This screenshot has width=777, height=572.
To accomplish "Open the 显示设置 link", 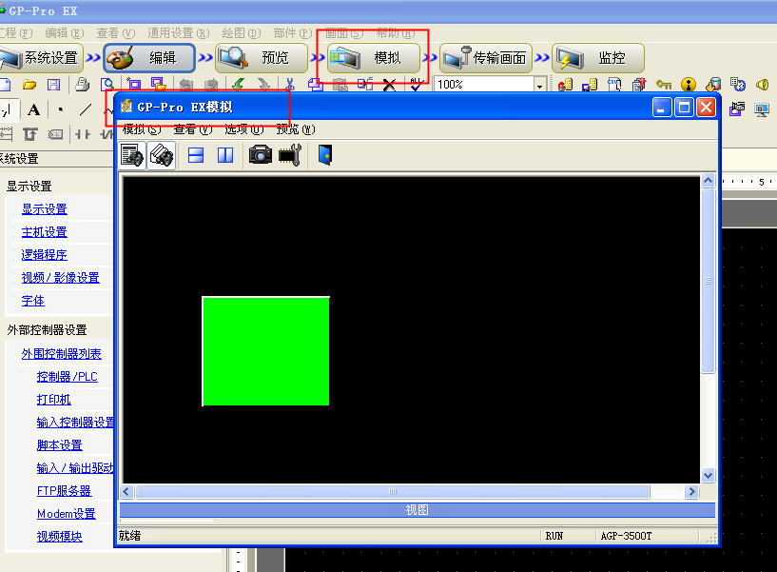I will point(45,209).
